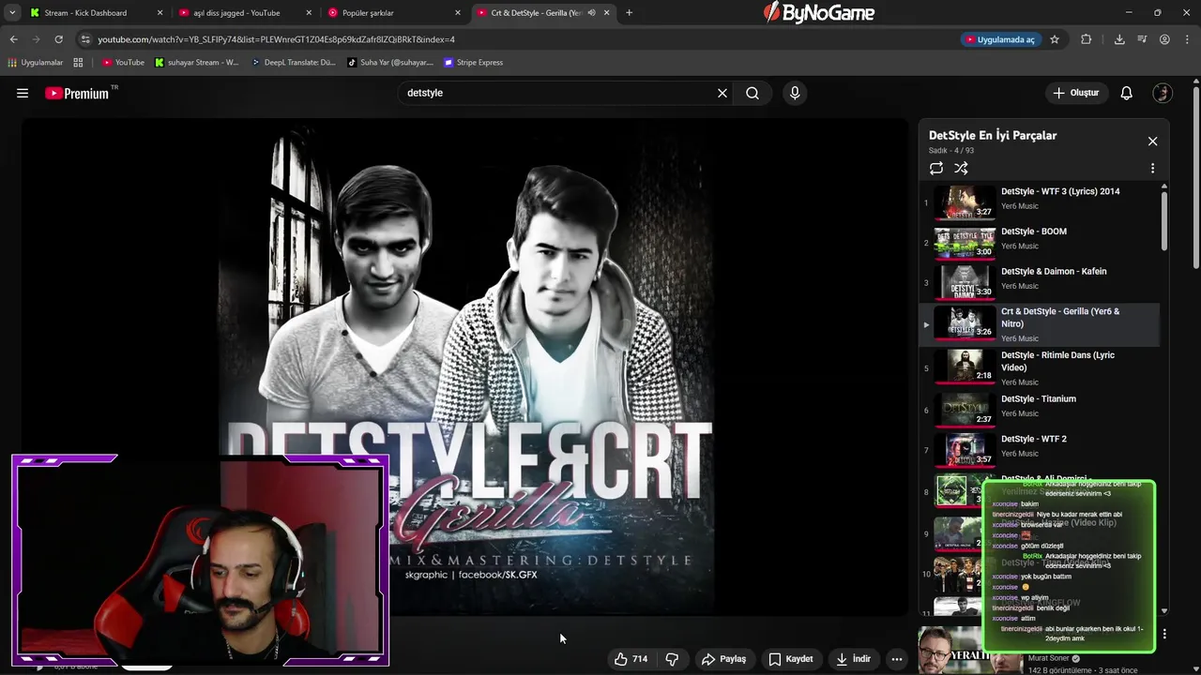The image size is (1201, 675).
Task: Open the tab groups grid icon
Action: (x=78, y=63)
